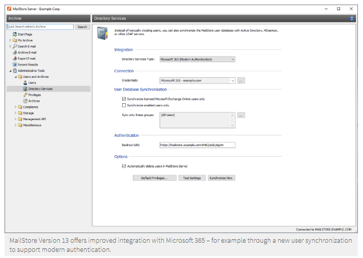Click the Users and Archives folder icon
Screen dimensions: 363x258
coord(20,77)
